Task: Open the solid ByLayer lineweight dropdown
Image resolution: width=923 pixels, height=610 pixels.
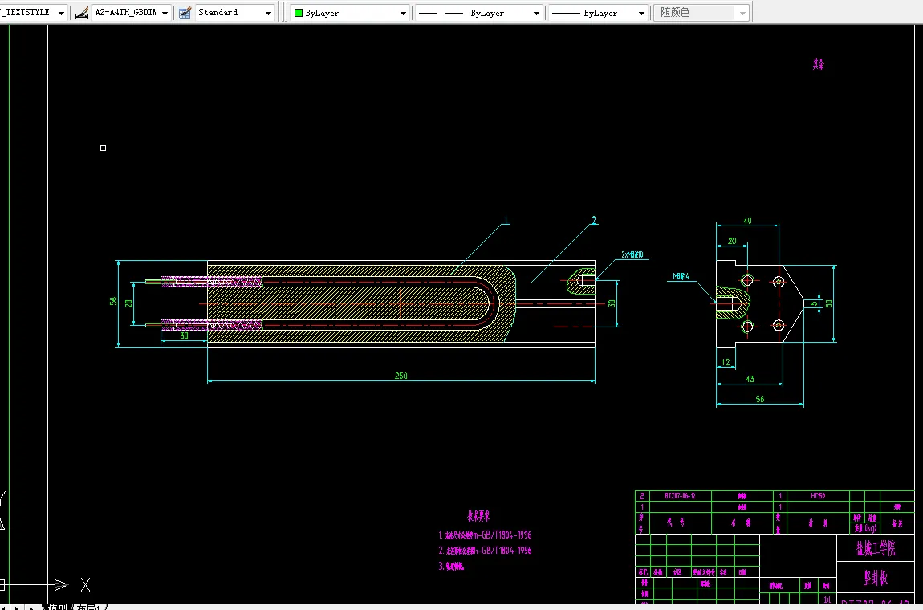Action: click(x=640, y=13)
